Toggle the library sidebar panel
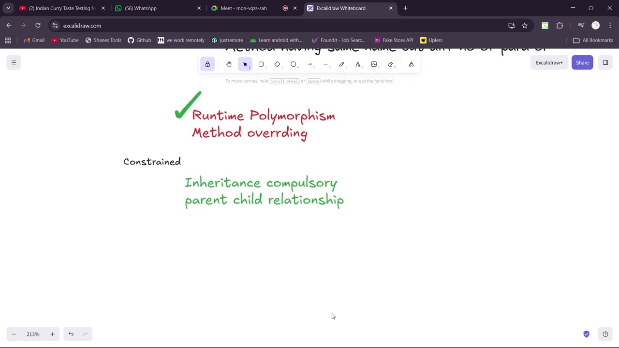 [x=605, y=62]
